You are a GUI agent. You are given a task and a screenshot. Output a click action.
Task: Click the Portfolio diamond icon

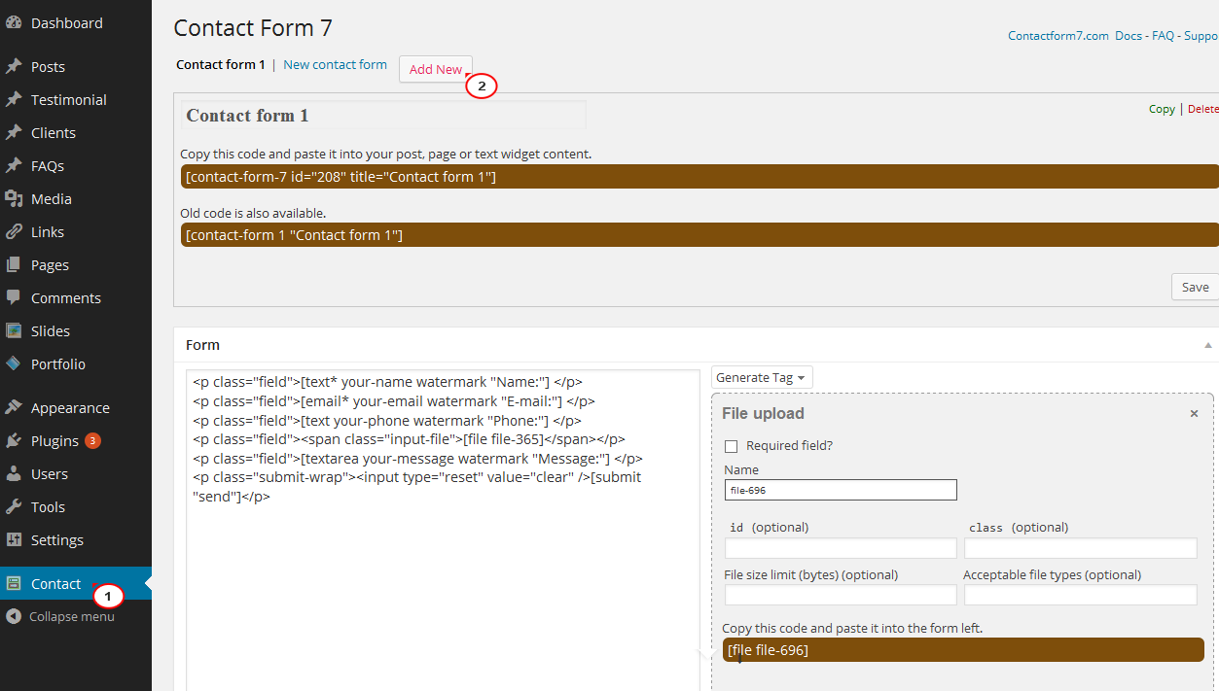(x=14, y=364)
